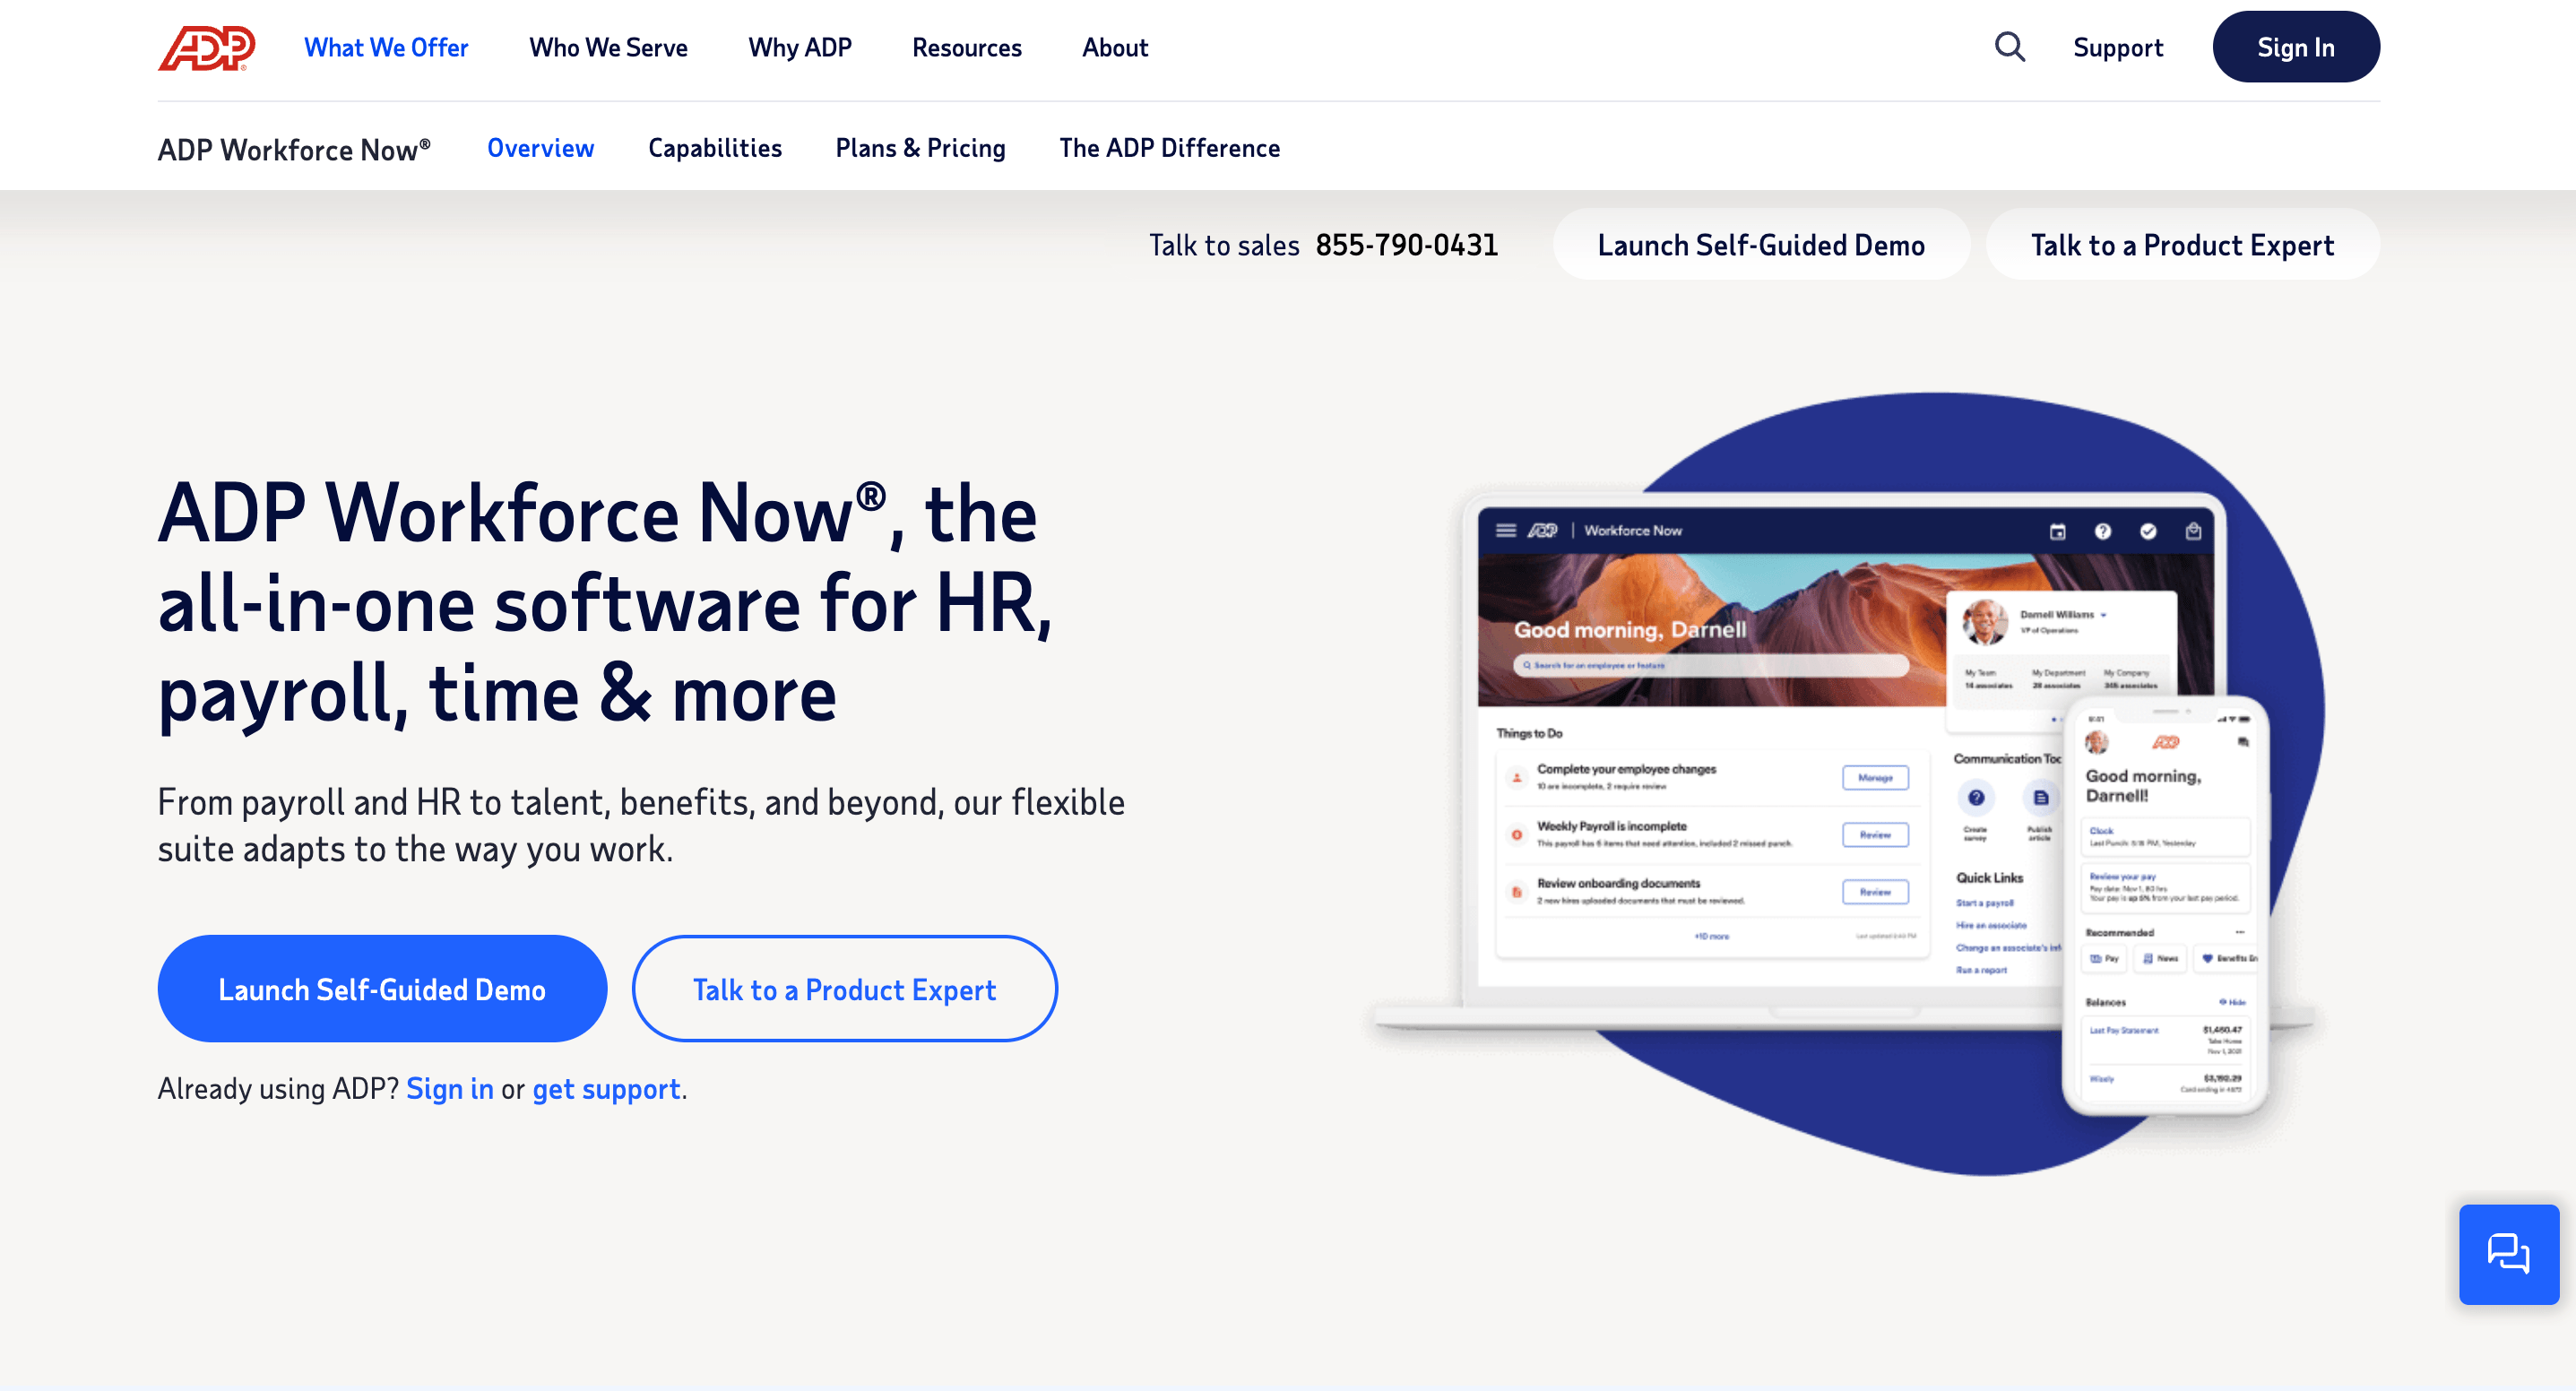Open the search magnifier icon
Image resolution: width=2576 pixels, height=1391 pixels.
(x=2009, y=47)
